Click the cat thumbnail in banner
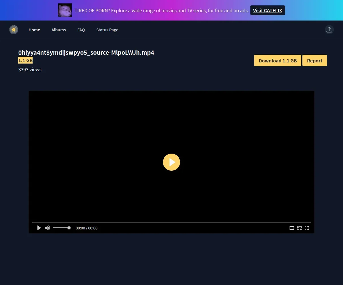The width and height of the screenshot is (343, 285). coord(65,10)
